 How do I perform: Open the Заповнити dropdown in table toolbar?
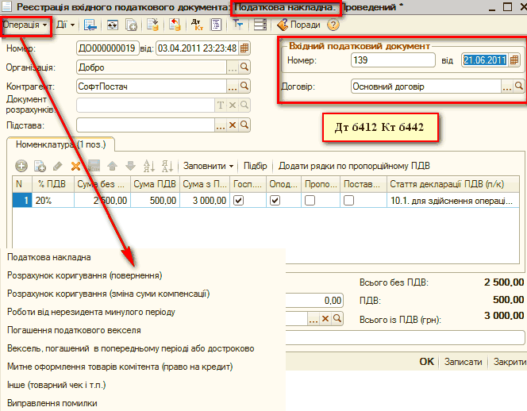click(208, 166)
